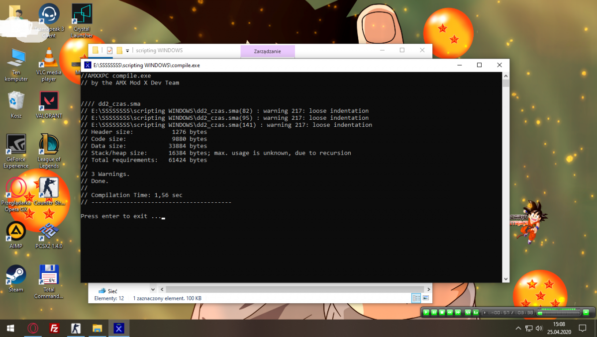Close the scripting WINDOWS Explorer window
Screen dimensions: 597x337
(x=423, y=50)
